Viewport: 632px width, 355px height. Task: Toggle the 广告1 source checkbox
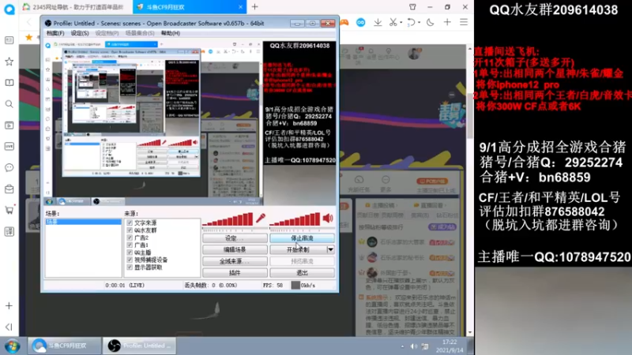(130, 245)
